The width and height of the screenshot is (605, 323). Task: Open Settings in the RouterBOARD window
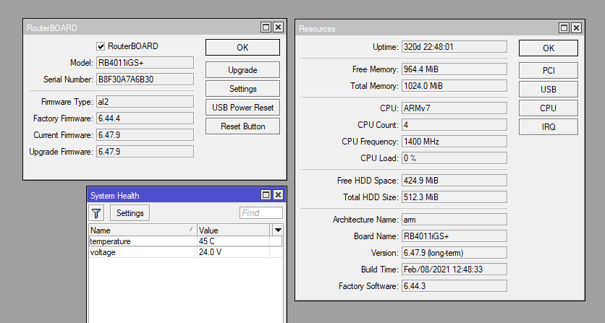click(242, 89)
